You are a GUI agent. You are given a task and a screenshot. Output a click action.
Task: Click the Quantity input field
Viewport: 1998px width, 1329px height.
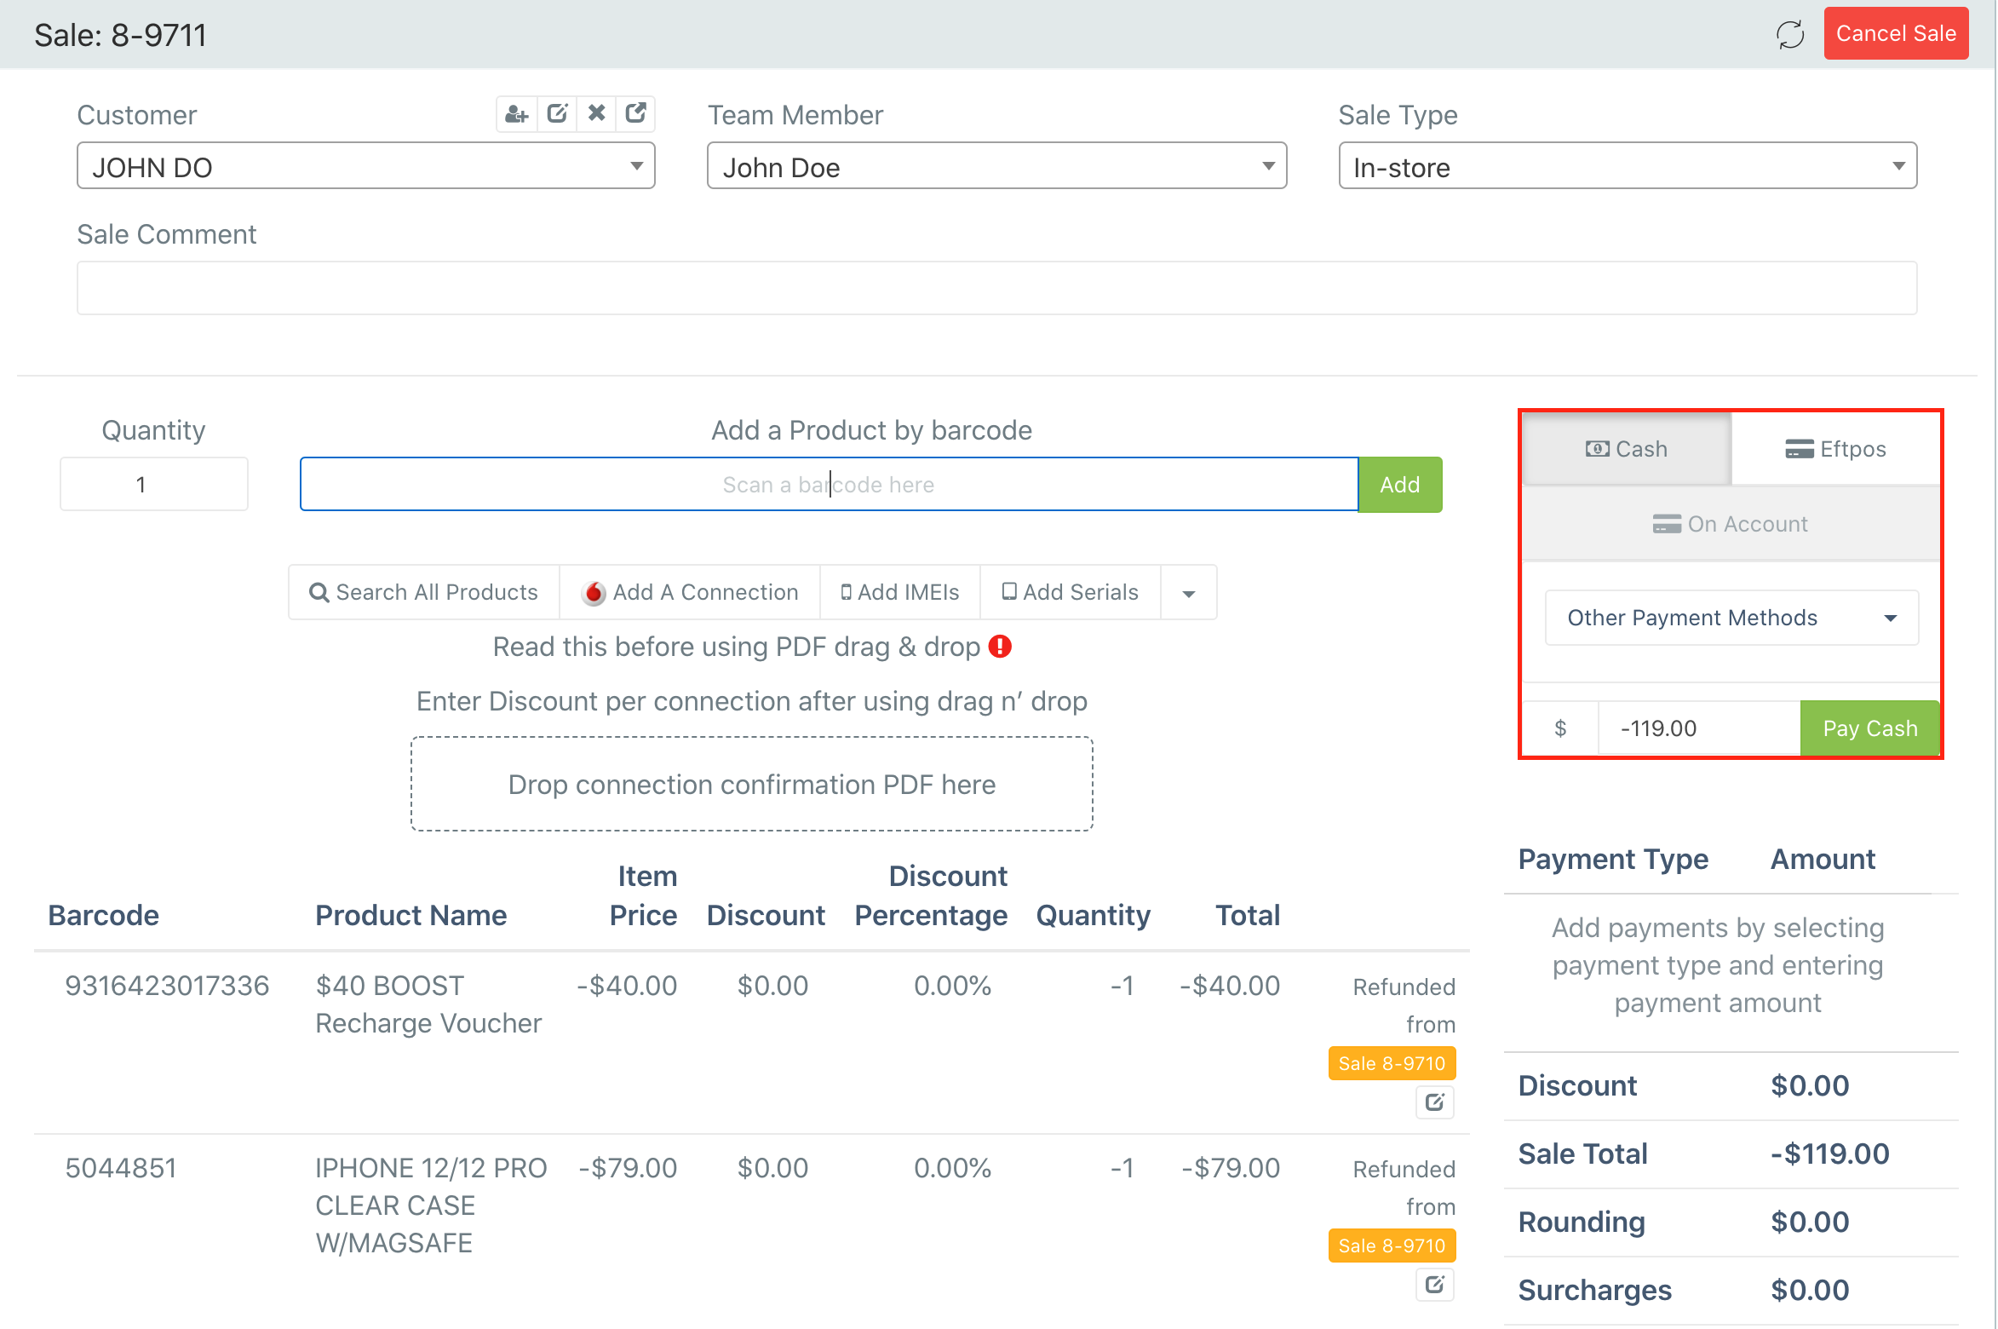(154, 485)
